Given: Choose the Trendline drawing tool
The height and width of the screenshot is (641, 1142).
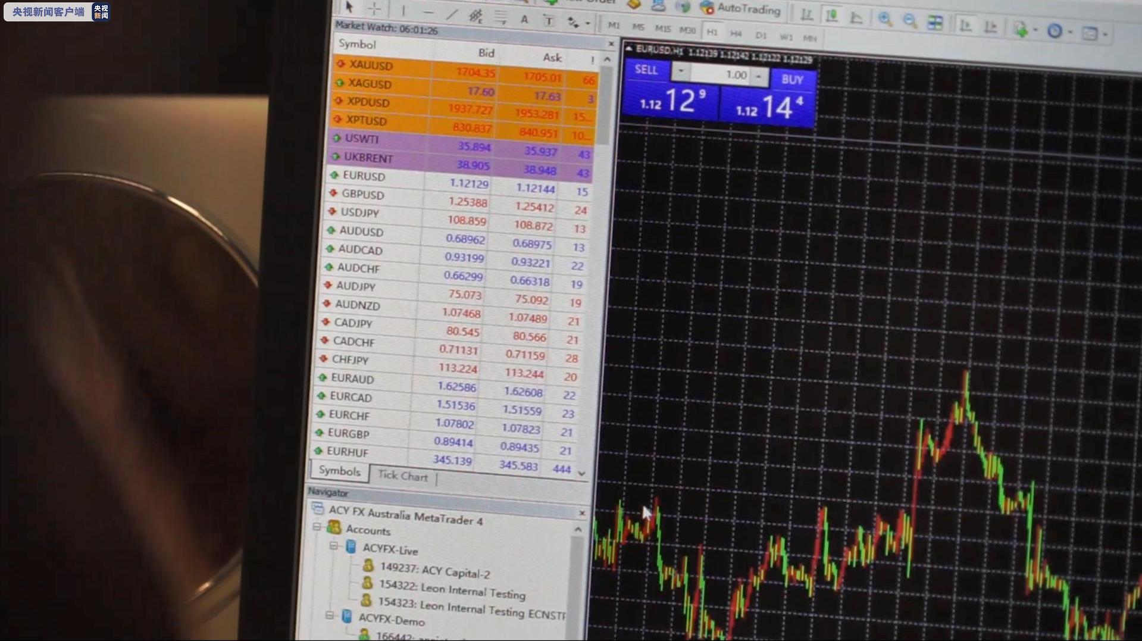Looking at the screenshot, I should 452,14.
